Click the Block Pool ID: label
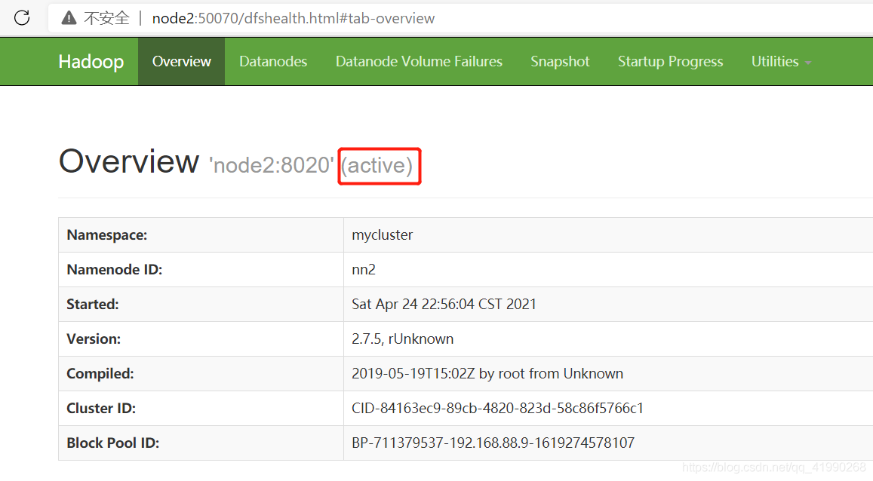Image resolution: width=873 pixels, height=481 pixels. (x=112, y=443)
